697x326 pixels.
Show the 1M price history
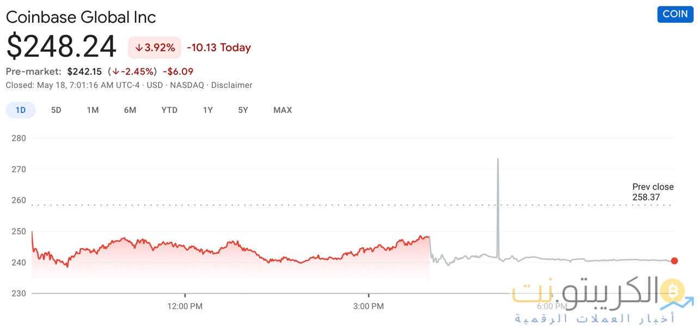(93, 110)
